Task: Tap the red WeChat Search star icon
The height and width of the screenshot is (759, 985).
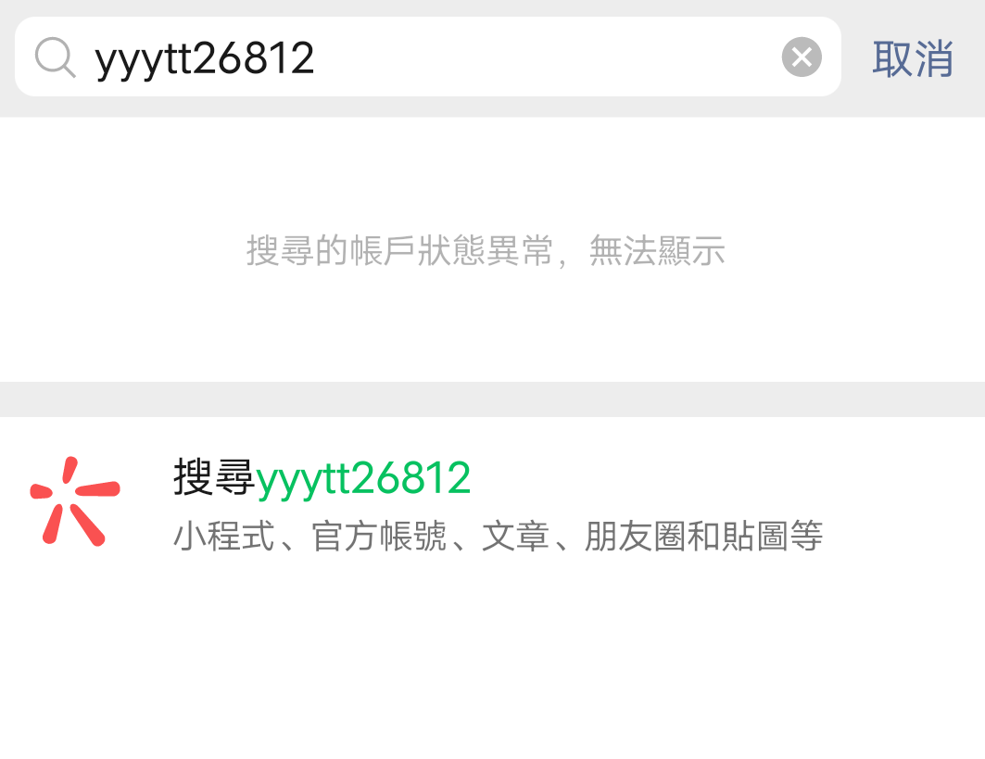Action: point(75,501)
